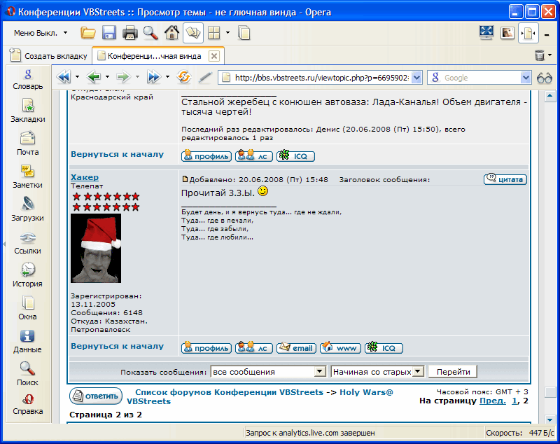Open the search engine dropdown arrow
The width and height of the screenshot is (560, 444).
point(526,78)
